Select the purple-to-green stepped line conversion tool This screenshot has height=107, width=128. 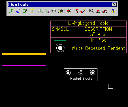(x=47, y=11)
